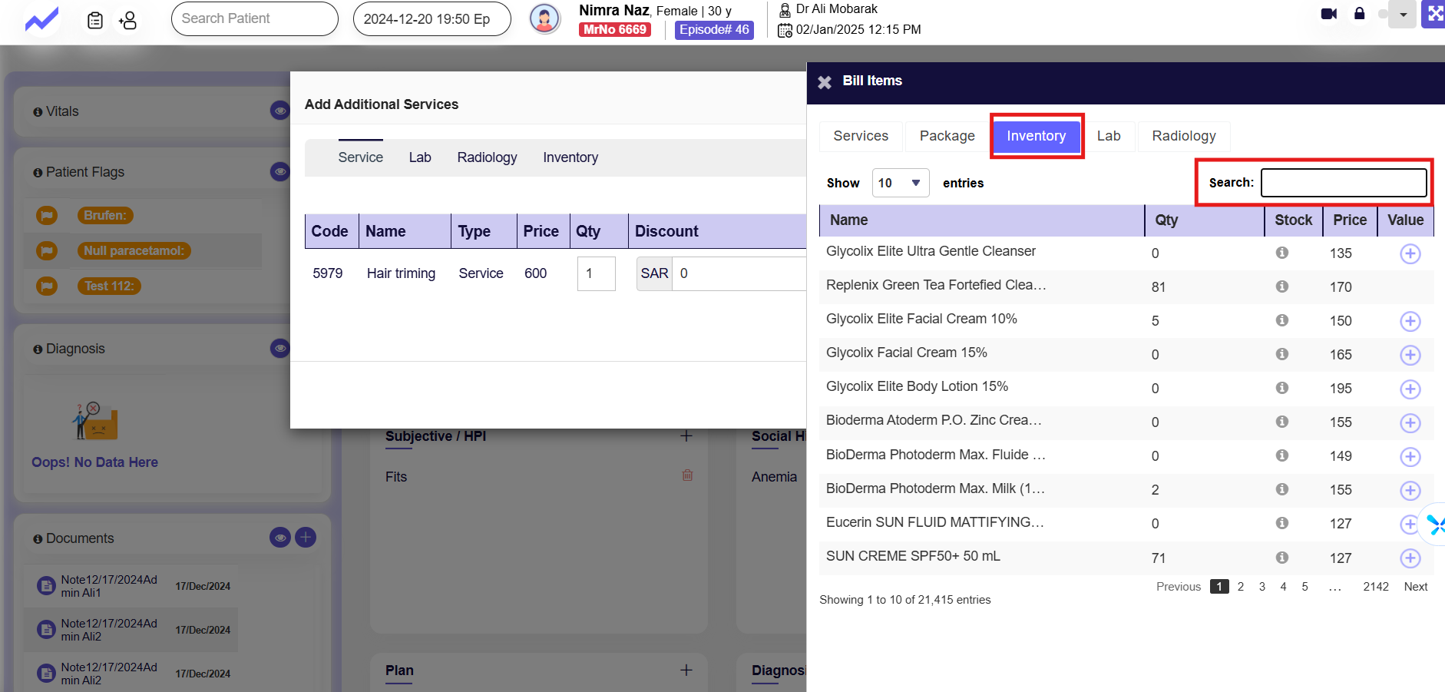The height and width of the screenshot is (692, 1445).
Task: Toggle Vitals section visibility eye
Action: click(x=279, y=111)
